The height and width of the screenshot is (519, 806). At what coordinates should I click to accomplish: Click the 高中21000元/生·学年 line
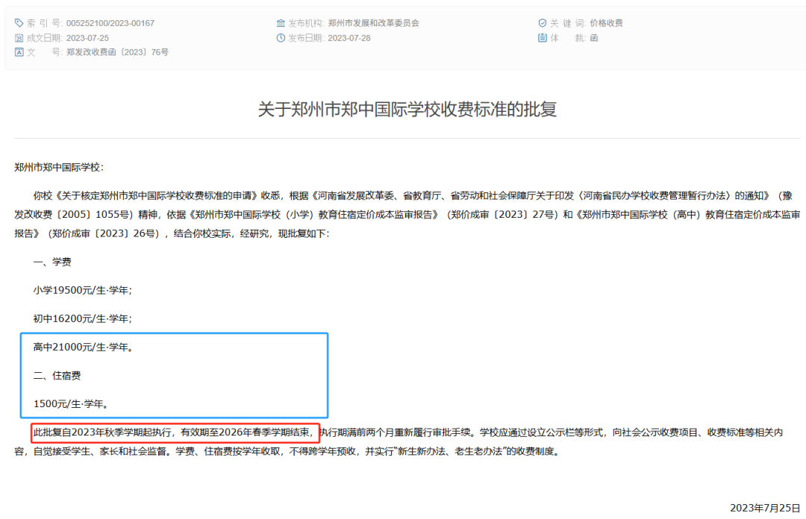(83, 347)
